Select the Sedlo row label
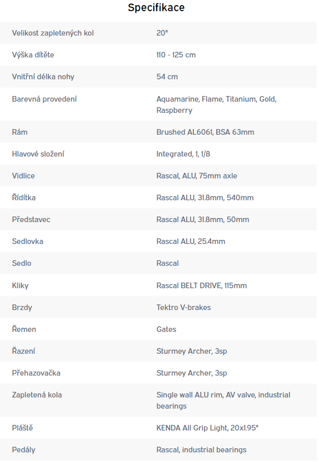319x462 pixels. click(x=21, y=263)
